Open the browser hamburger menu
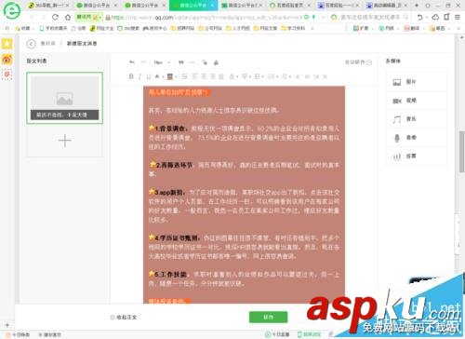 coord(458,17)
